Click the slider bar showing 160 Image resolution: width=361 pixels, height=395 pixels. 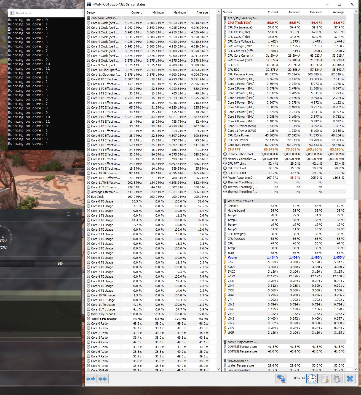(x=41, y=264)
